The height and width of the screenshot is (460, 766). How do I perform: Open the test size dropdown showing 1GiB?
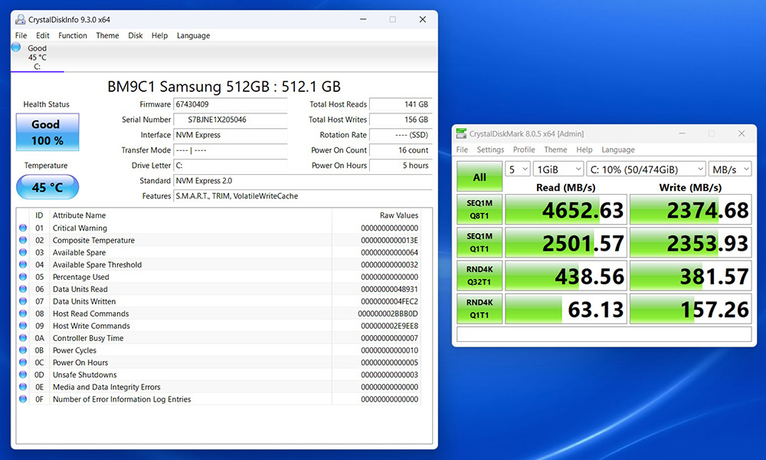coord(558,169)
